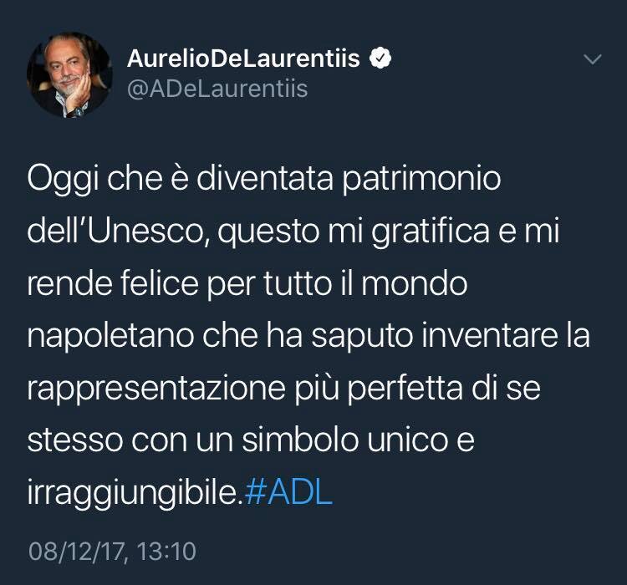This screenshot has height=585, width=627.
Task: Open the AurelioDeLaurentiis display name link
Action: click(243, 58)
